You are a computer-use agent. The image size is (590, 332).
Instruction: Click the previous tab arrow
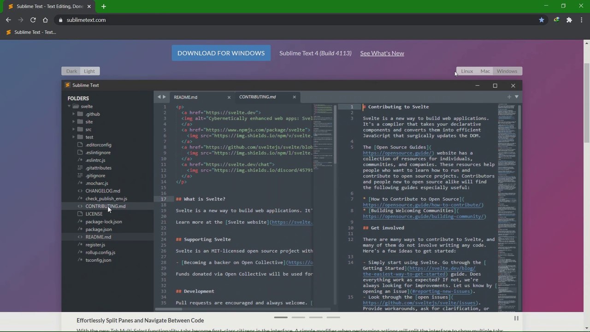(159, 97)
